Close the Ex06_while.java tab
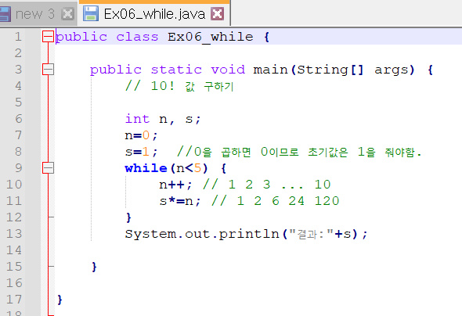Screen dimensions: 462x316 217,14
